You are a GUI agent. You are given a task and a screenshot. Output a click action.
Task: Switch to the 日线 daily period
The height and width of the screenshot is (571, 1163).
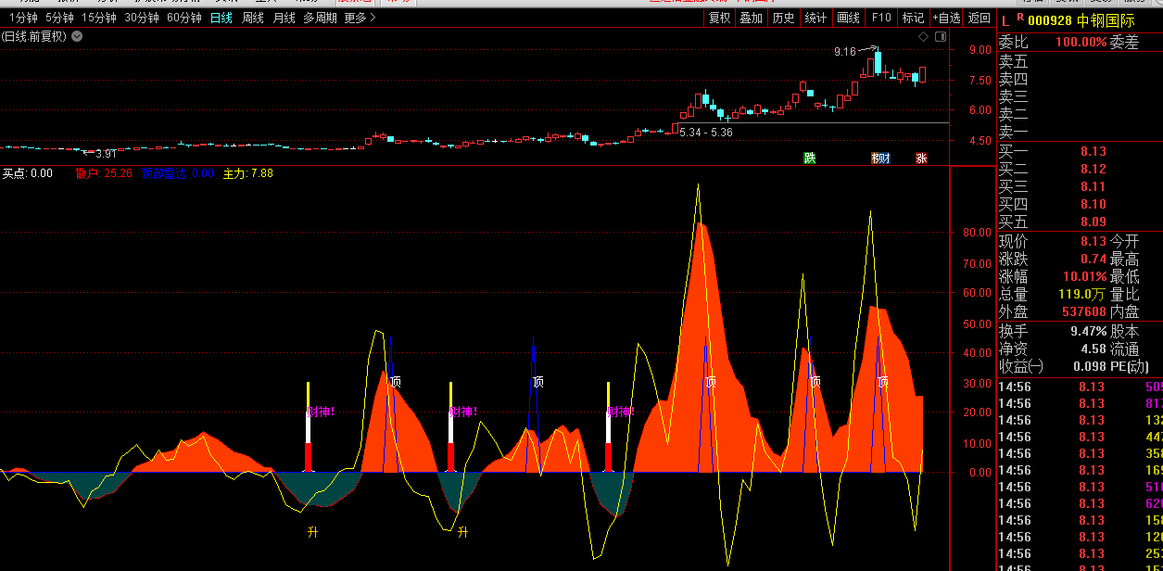coord(221,18)
